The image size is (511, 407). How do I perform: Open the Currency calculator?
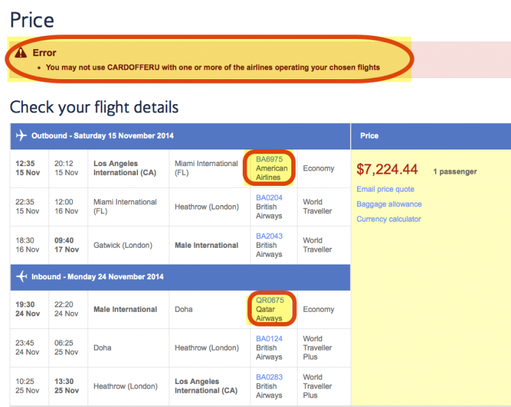coord(388,219)
